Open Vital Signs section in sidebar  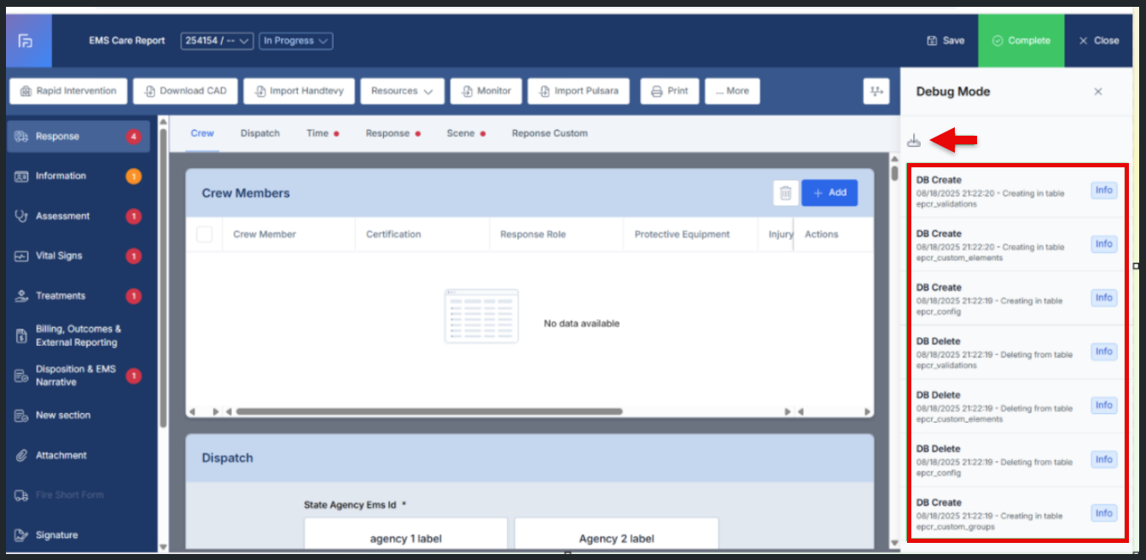(59, 256)
